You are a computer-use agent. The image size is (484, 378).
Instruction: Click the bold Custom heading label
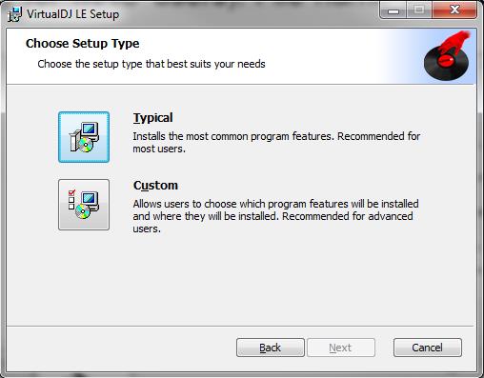[155, 186]
